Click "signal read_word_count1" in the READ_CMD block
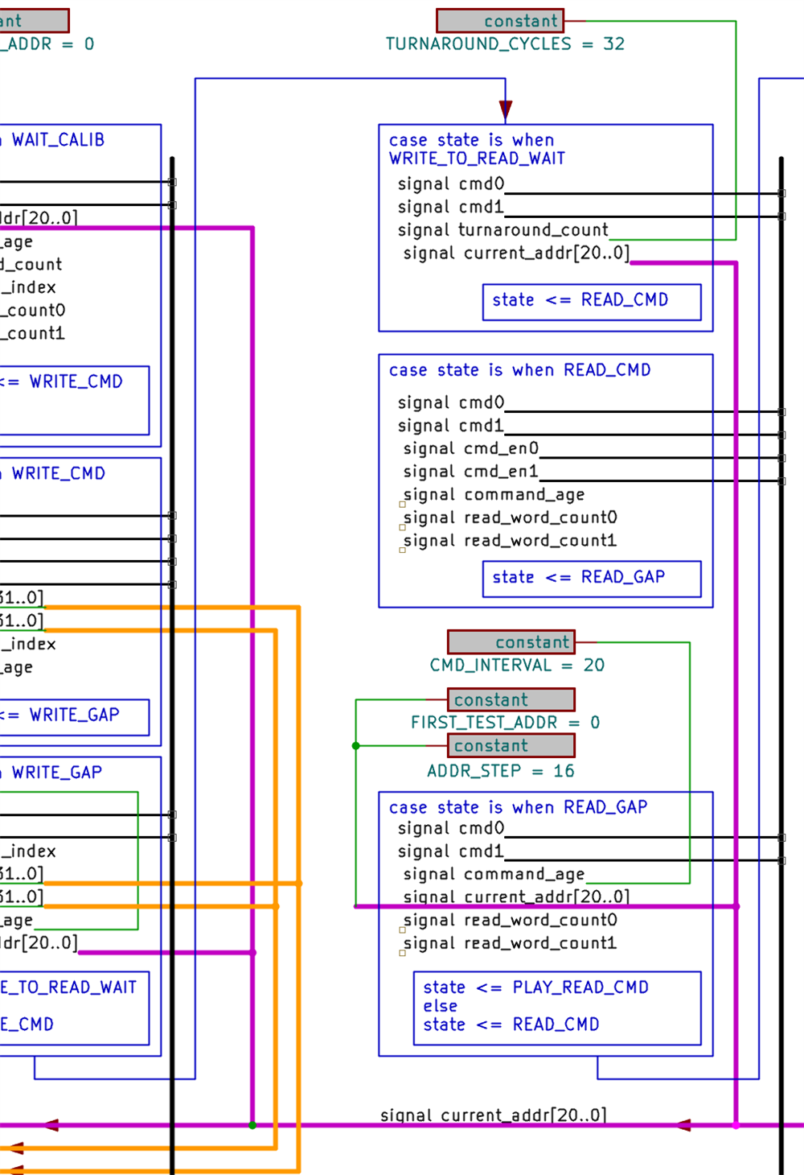This screenshot has width=804, height=1175. coord(510,541)
